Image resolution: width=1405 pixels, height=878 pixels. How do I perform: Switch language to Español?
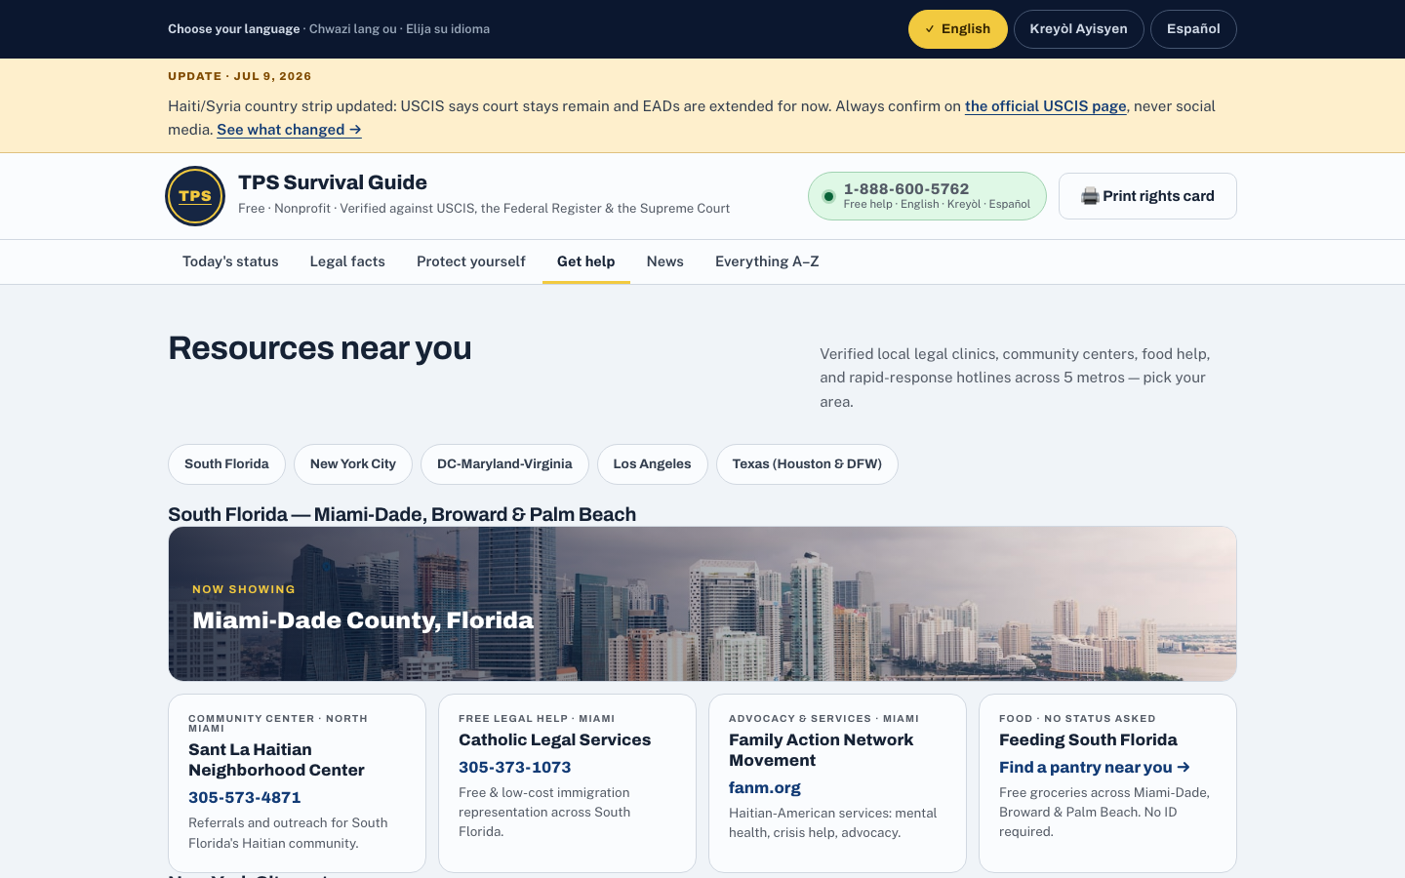click(1193, 29)
